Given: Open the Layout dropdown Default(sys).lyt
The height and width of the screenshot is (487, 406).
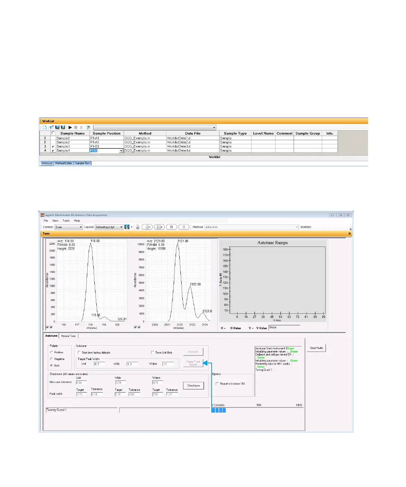Looking at the screenshot, I should point(109,227).
